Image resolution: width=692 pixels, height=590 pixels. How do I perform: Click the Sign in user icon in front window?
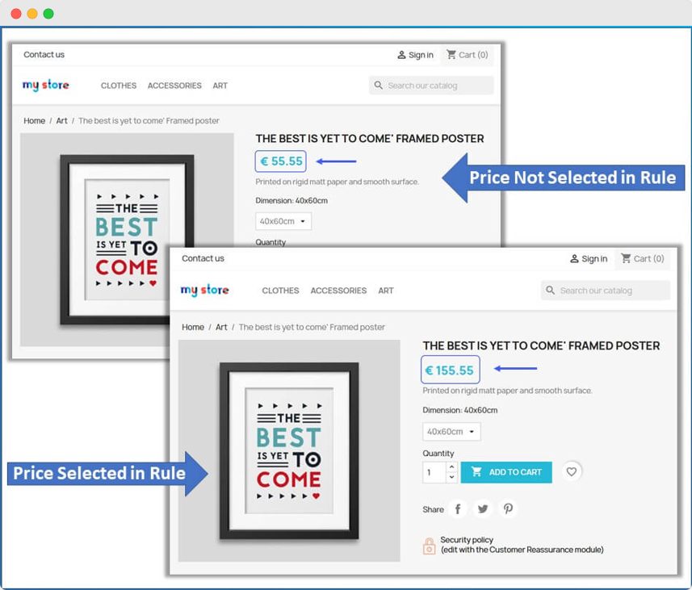pyautogui.click(x=574, y=259)
